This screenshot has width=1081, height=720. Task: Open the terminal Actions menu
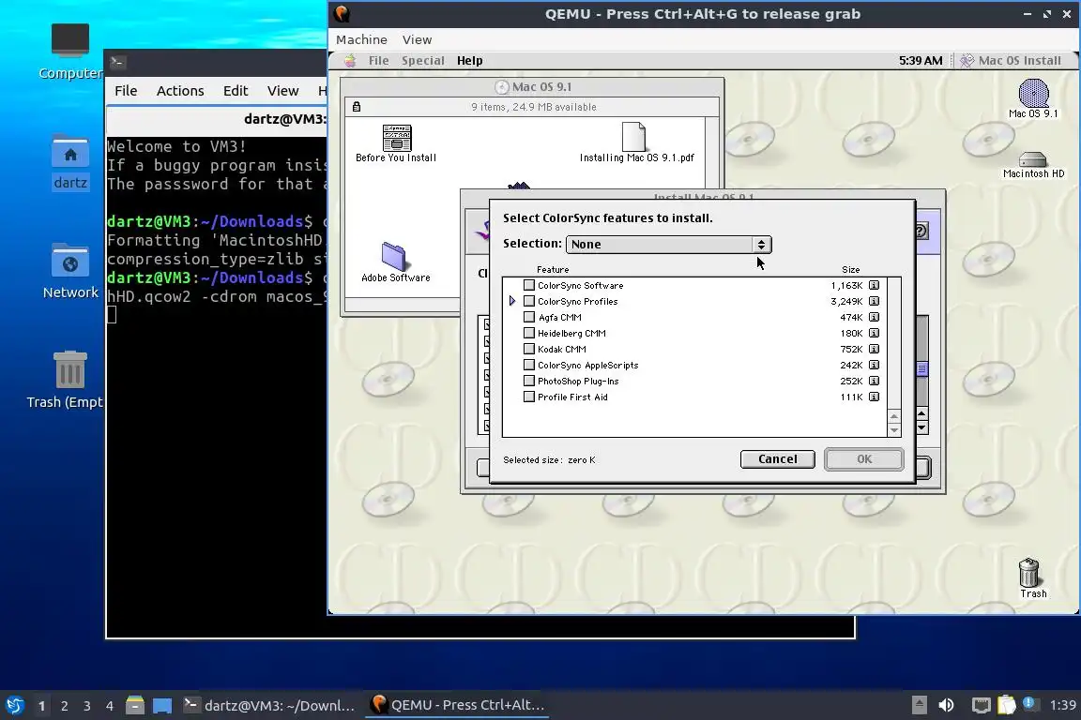(x=180, y=91)
